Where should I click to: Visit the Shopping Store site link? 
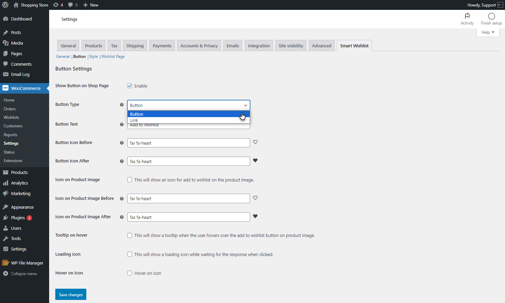click(31, 5)
